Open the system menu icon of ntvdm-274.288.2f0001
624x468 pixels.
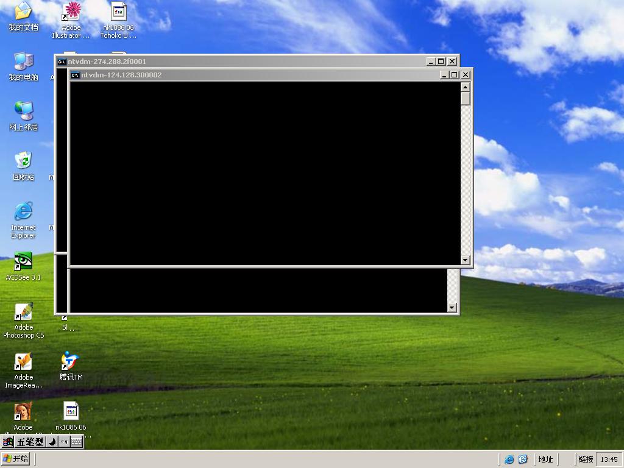(x=62, y=62)
